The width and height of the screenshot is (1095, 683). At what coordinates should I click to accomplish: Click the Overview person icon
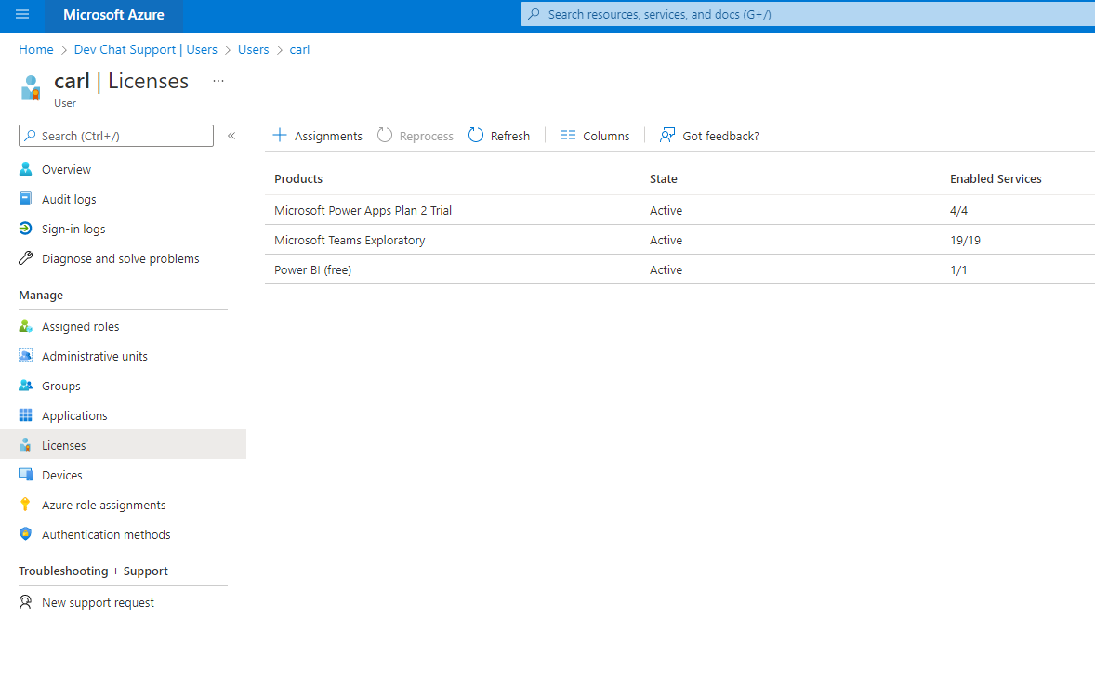pos(26,169)
